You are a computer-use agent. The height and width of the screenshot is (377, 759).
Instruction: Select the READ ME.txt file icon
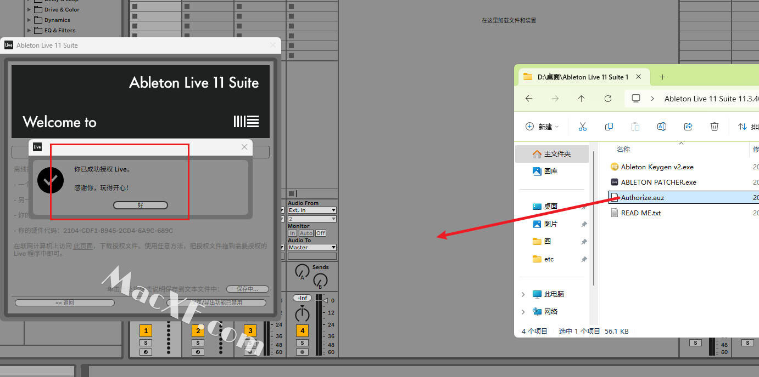tap(615, 213)
